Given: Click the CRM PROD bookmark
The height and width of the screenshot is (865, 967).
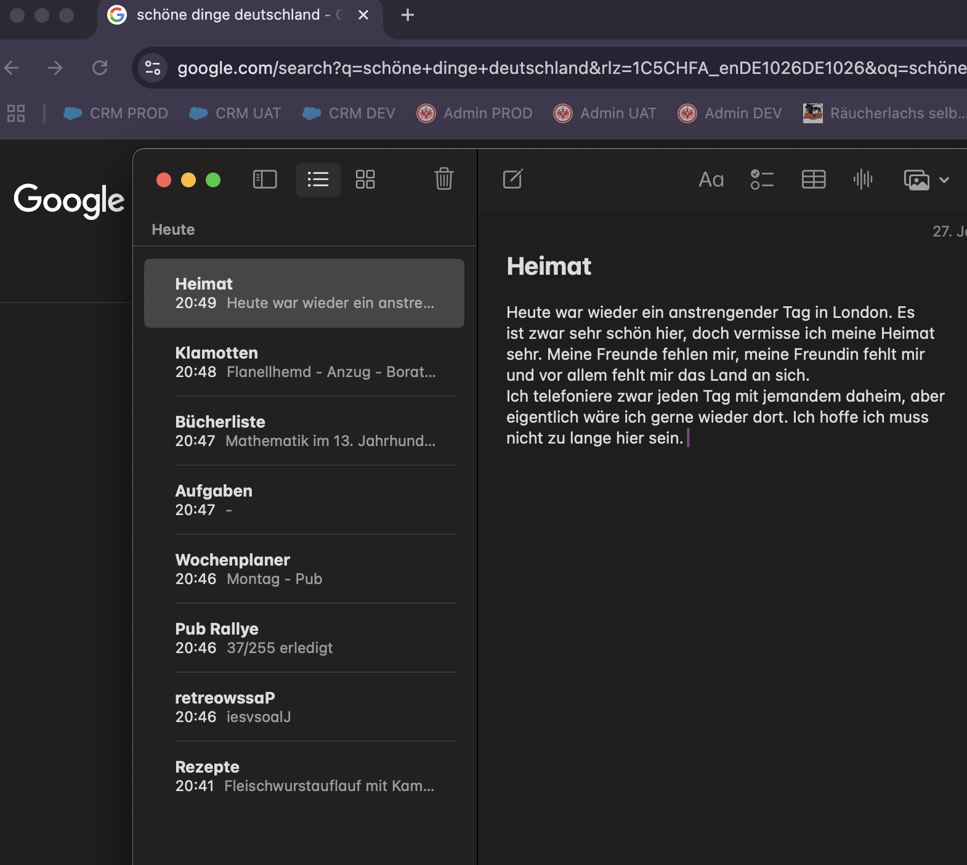Looking at the screenshot, I should (x=116, y=113).
